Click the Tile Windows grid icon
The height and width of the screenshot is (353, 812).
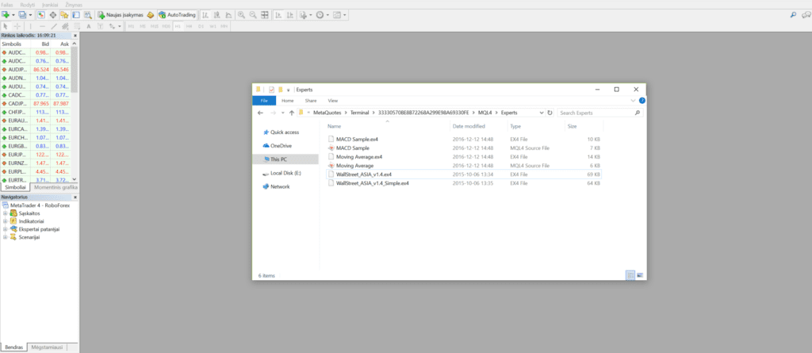265,15
